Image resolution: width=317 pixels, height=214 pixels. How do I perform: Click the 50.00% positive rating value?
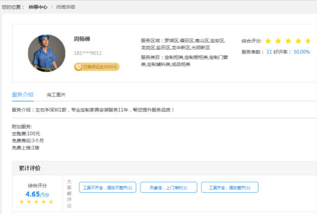coord(302,52)
